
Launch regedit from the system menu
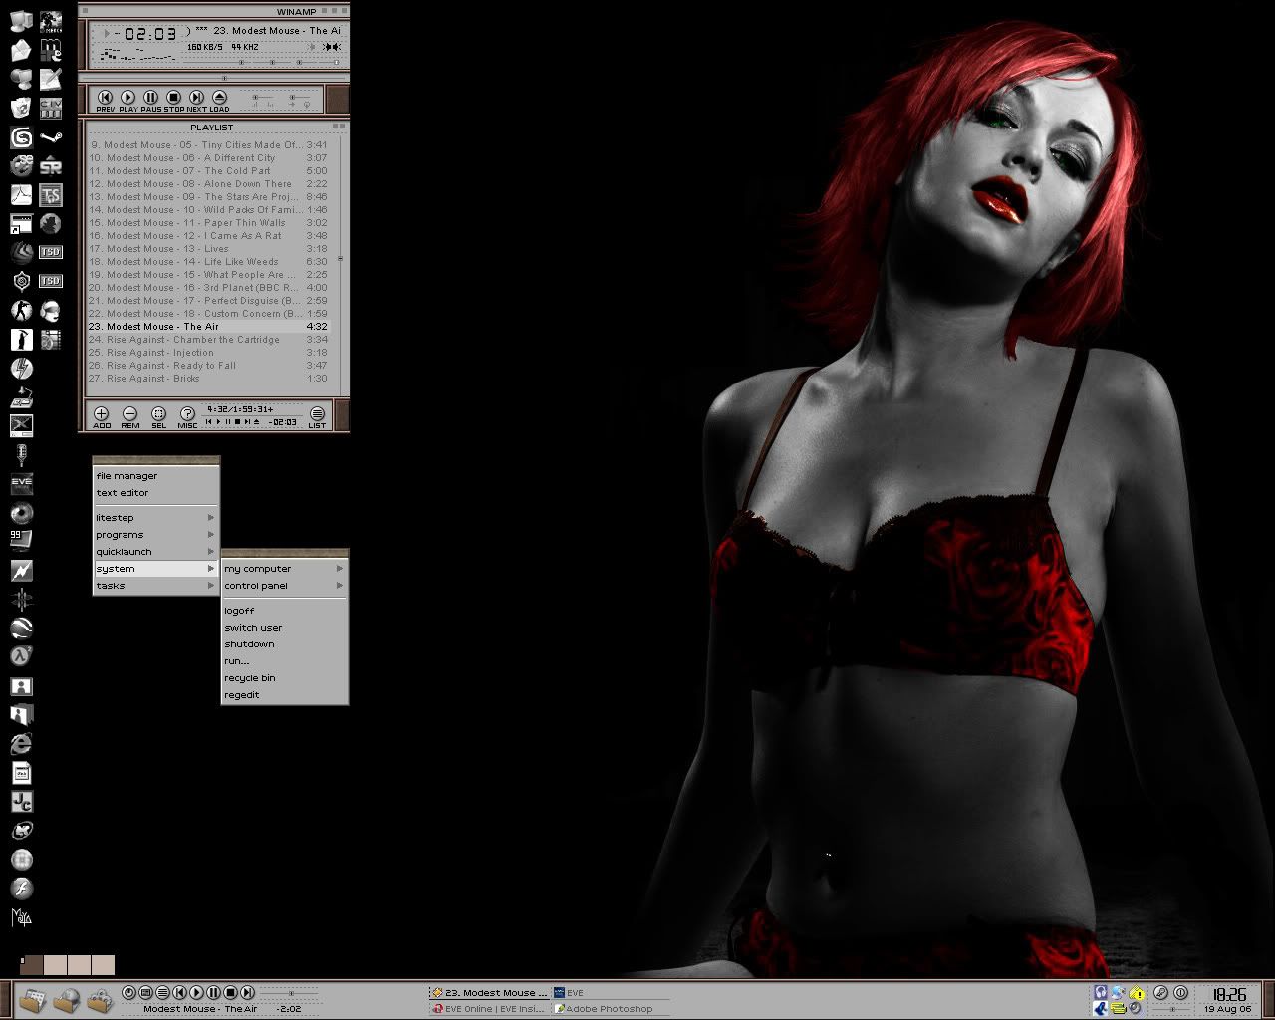(284, 695)
